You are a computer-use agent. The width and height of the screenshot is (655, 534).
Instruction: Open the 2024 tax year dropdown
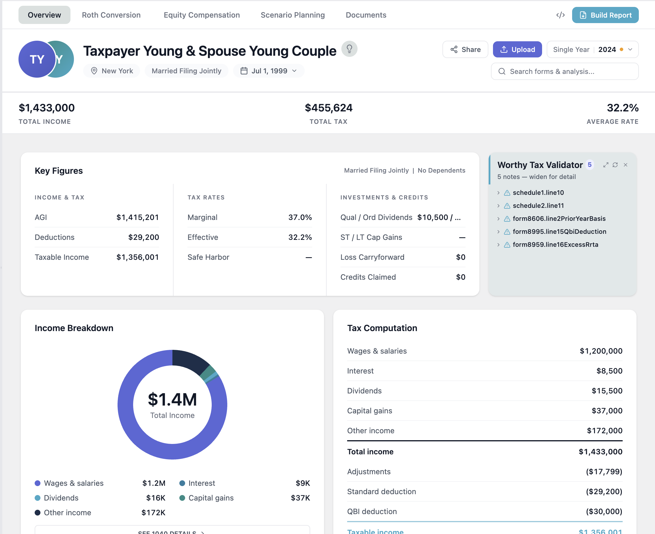[x=630, y=49]
